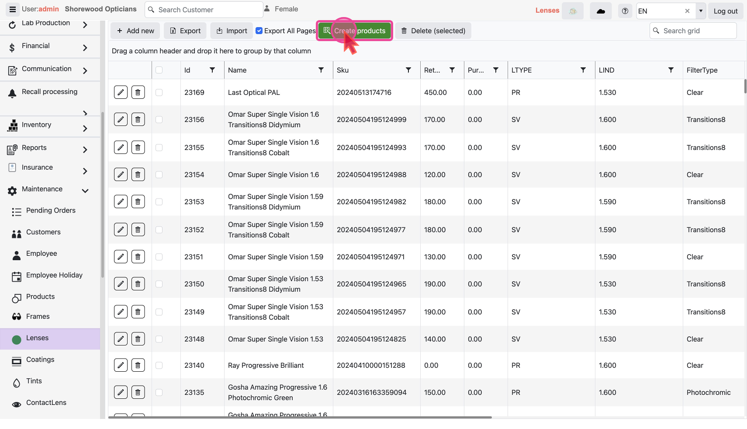The image size is (747, 429).
Task: Check the select-all header checkbox
Action: (x=159, y=70)
